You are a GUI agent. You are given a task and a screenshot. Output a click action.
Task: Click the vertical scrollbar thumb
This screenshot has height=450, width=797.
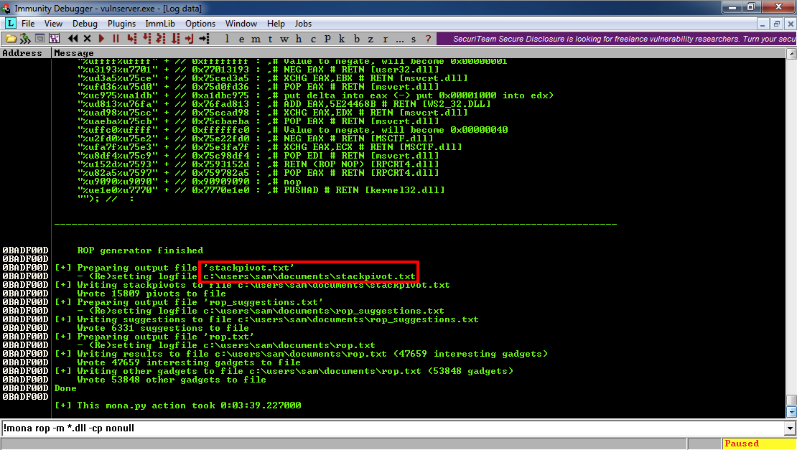(791, 400)
